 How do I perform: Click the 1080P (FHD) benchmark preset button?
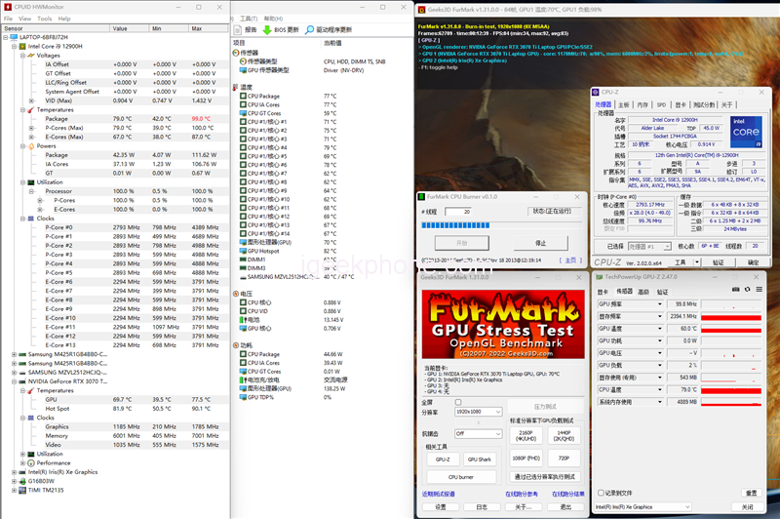526,458
